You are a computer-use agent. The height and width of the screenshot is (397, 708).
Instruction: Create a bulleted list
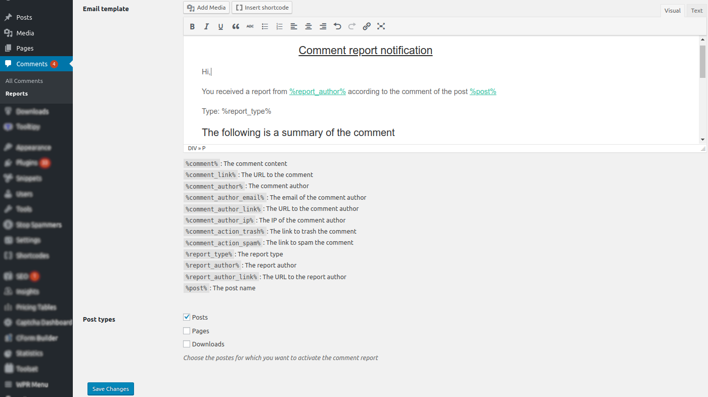264,27
